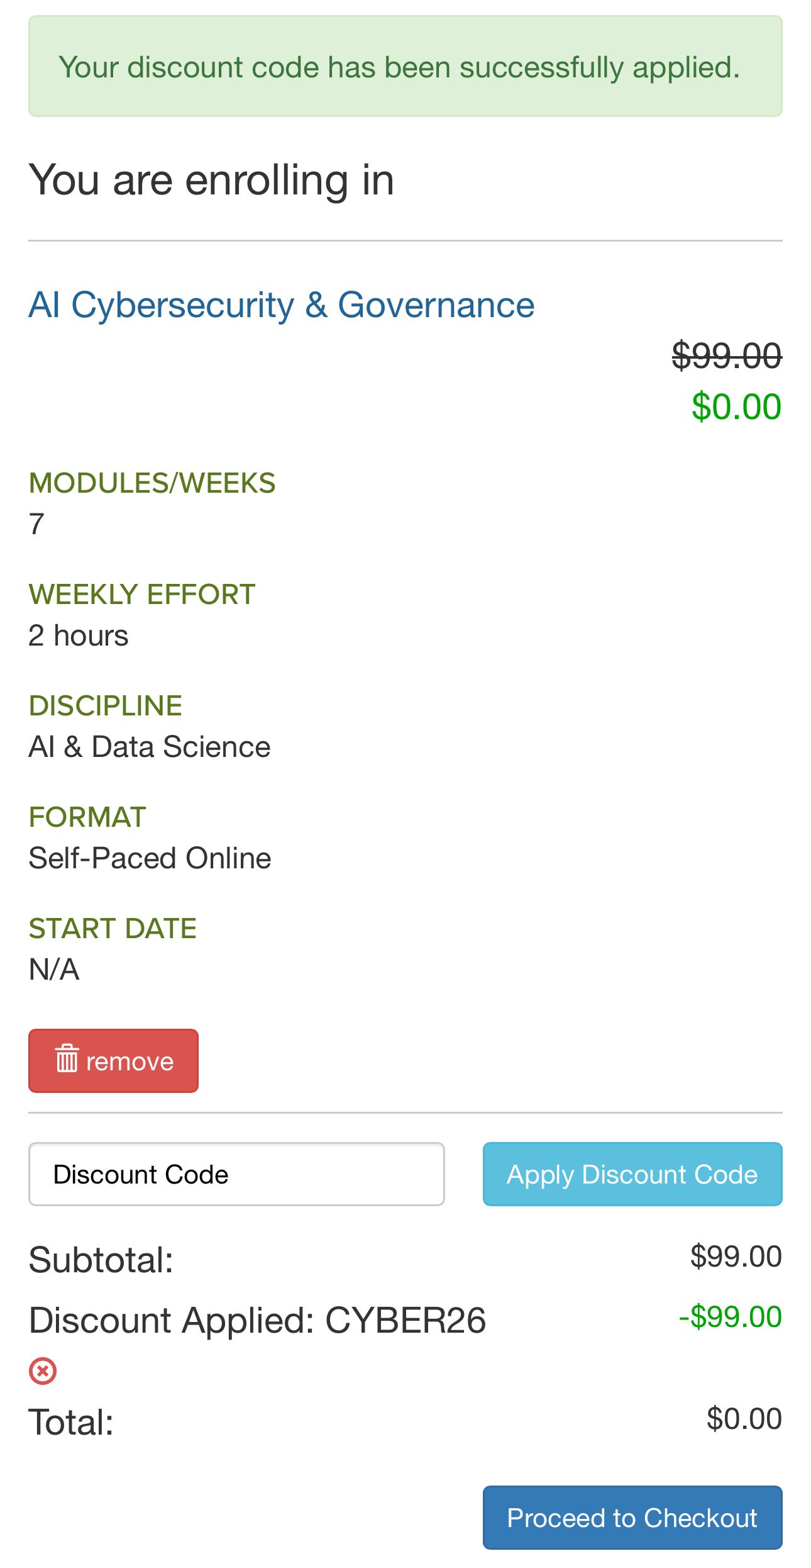Click the green -$99.00 discount amount
Viewport: 811px width, 1568px height.
(x=730, y=1317)
